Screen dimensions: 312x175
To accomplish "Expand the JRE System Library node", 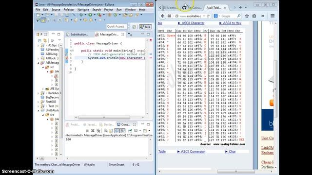I will click(x=43, y=89).
